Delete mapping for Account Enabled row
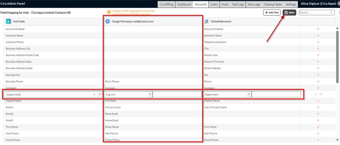 point(318,29)
